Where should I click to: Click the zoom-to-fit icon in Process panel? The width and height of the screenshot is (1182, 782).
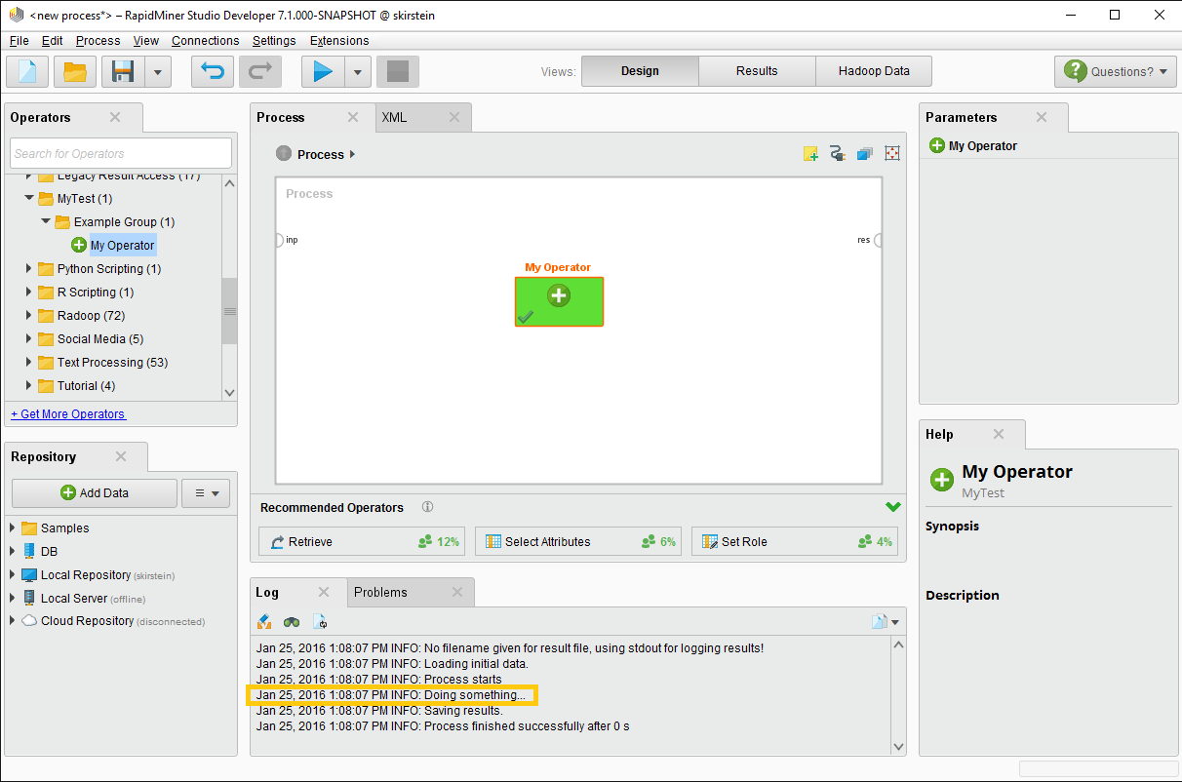pos(891,154)
